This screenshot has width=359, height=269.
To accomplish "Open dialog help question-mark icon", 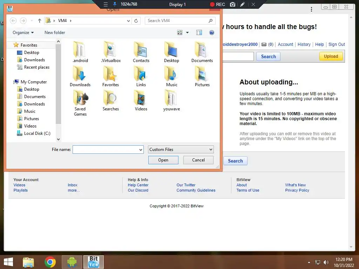I will 212,33.
